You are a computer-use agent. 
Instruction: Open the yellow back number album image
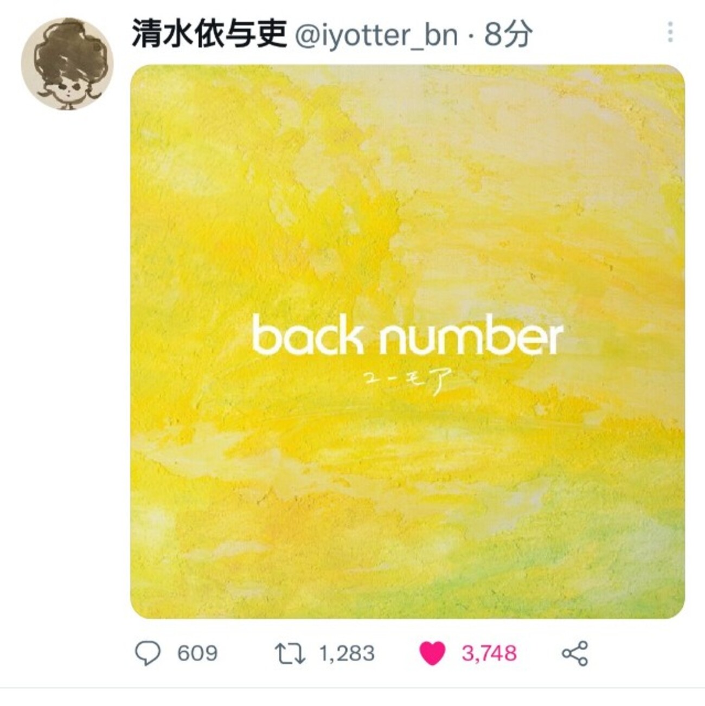407,342
